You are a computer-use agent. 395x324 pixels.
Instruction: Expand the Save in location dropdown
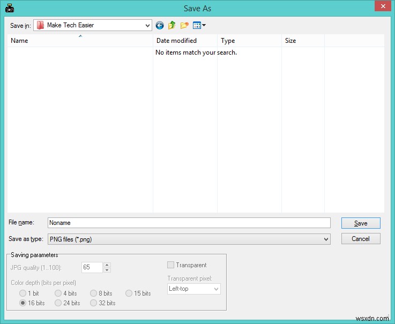point(147,25)
